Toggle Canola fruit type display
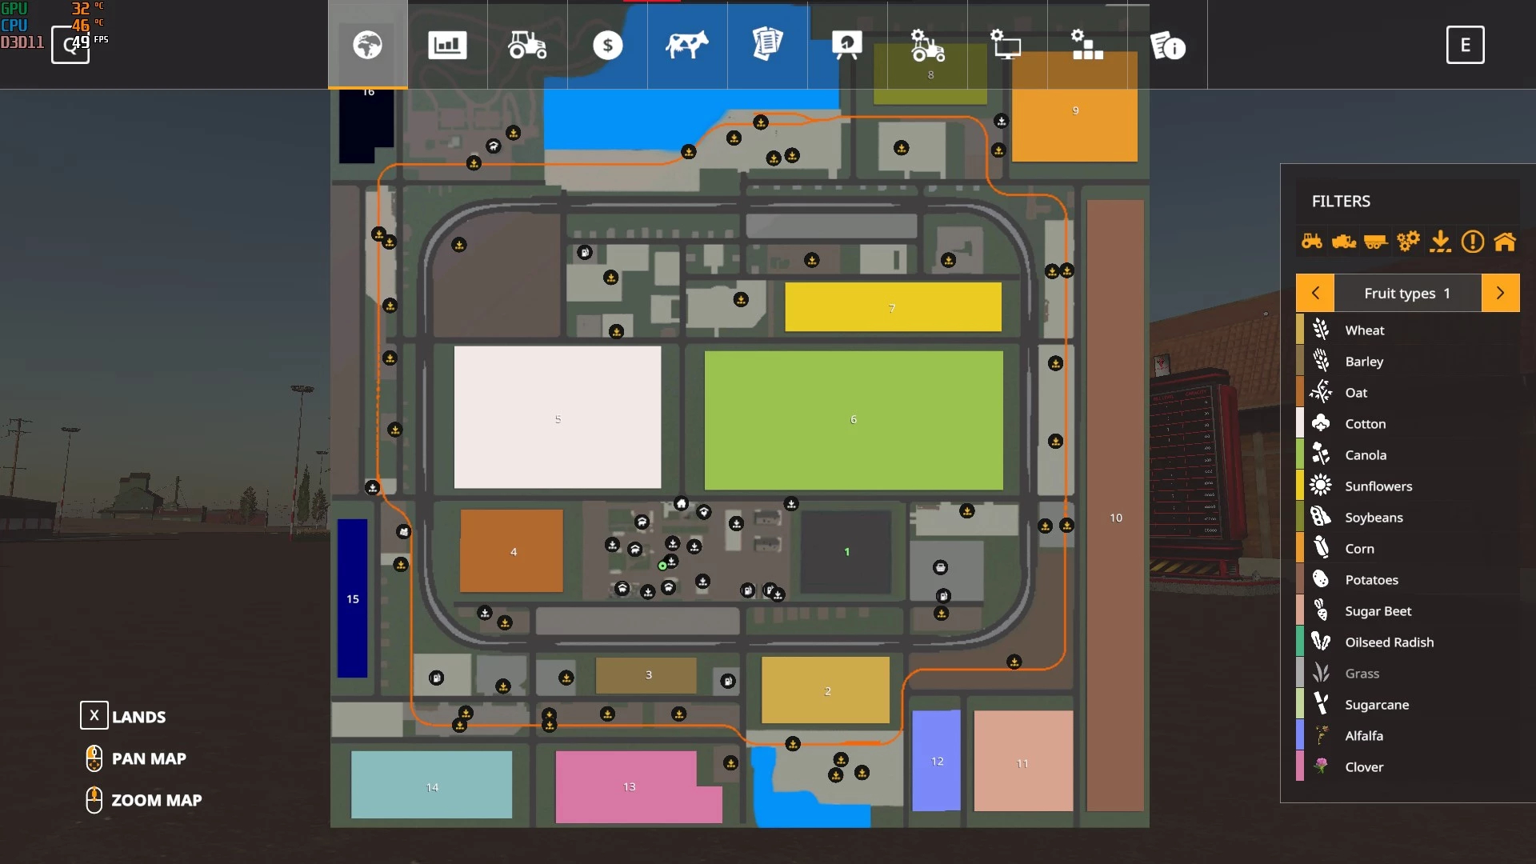 point(1408,454)
